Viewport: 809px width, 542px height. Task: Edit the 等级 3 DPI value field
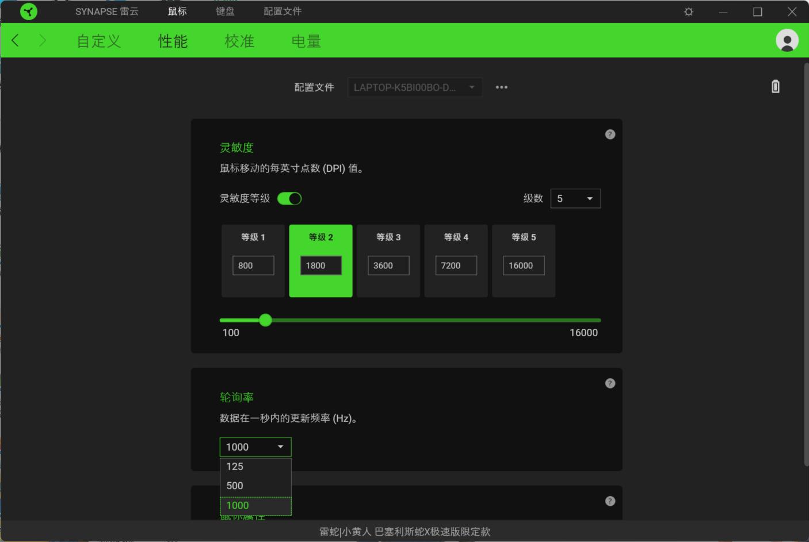click(388, 265)
